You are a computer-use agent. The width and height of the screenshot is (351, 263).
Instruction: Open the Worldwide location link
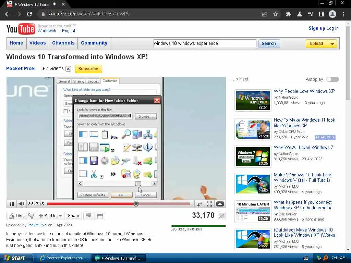coord(47,31)
